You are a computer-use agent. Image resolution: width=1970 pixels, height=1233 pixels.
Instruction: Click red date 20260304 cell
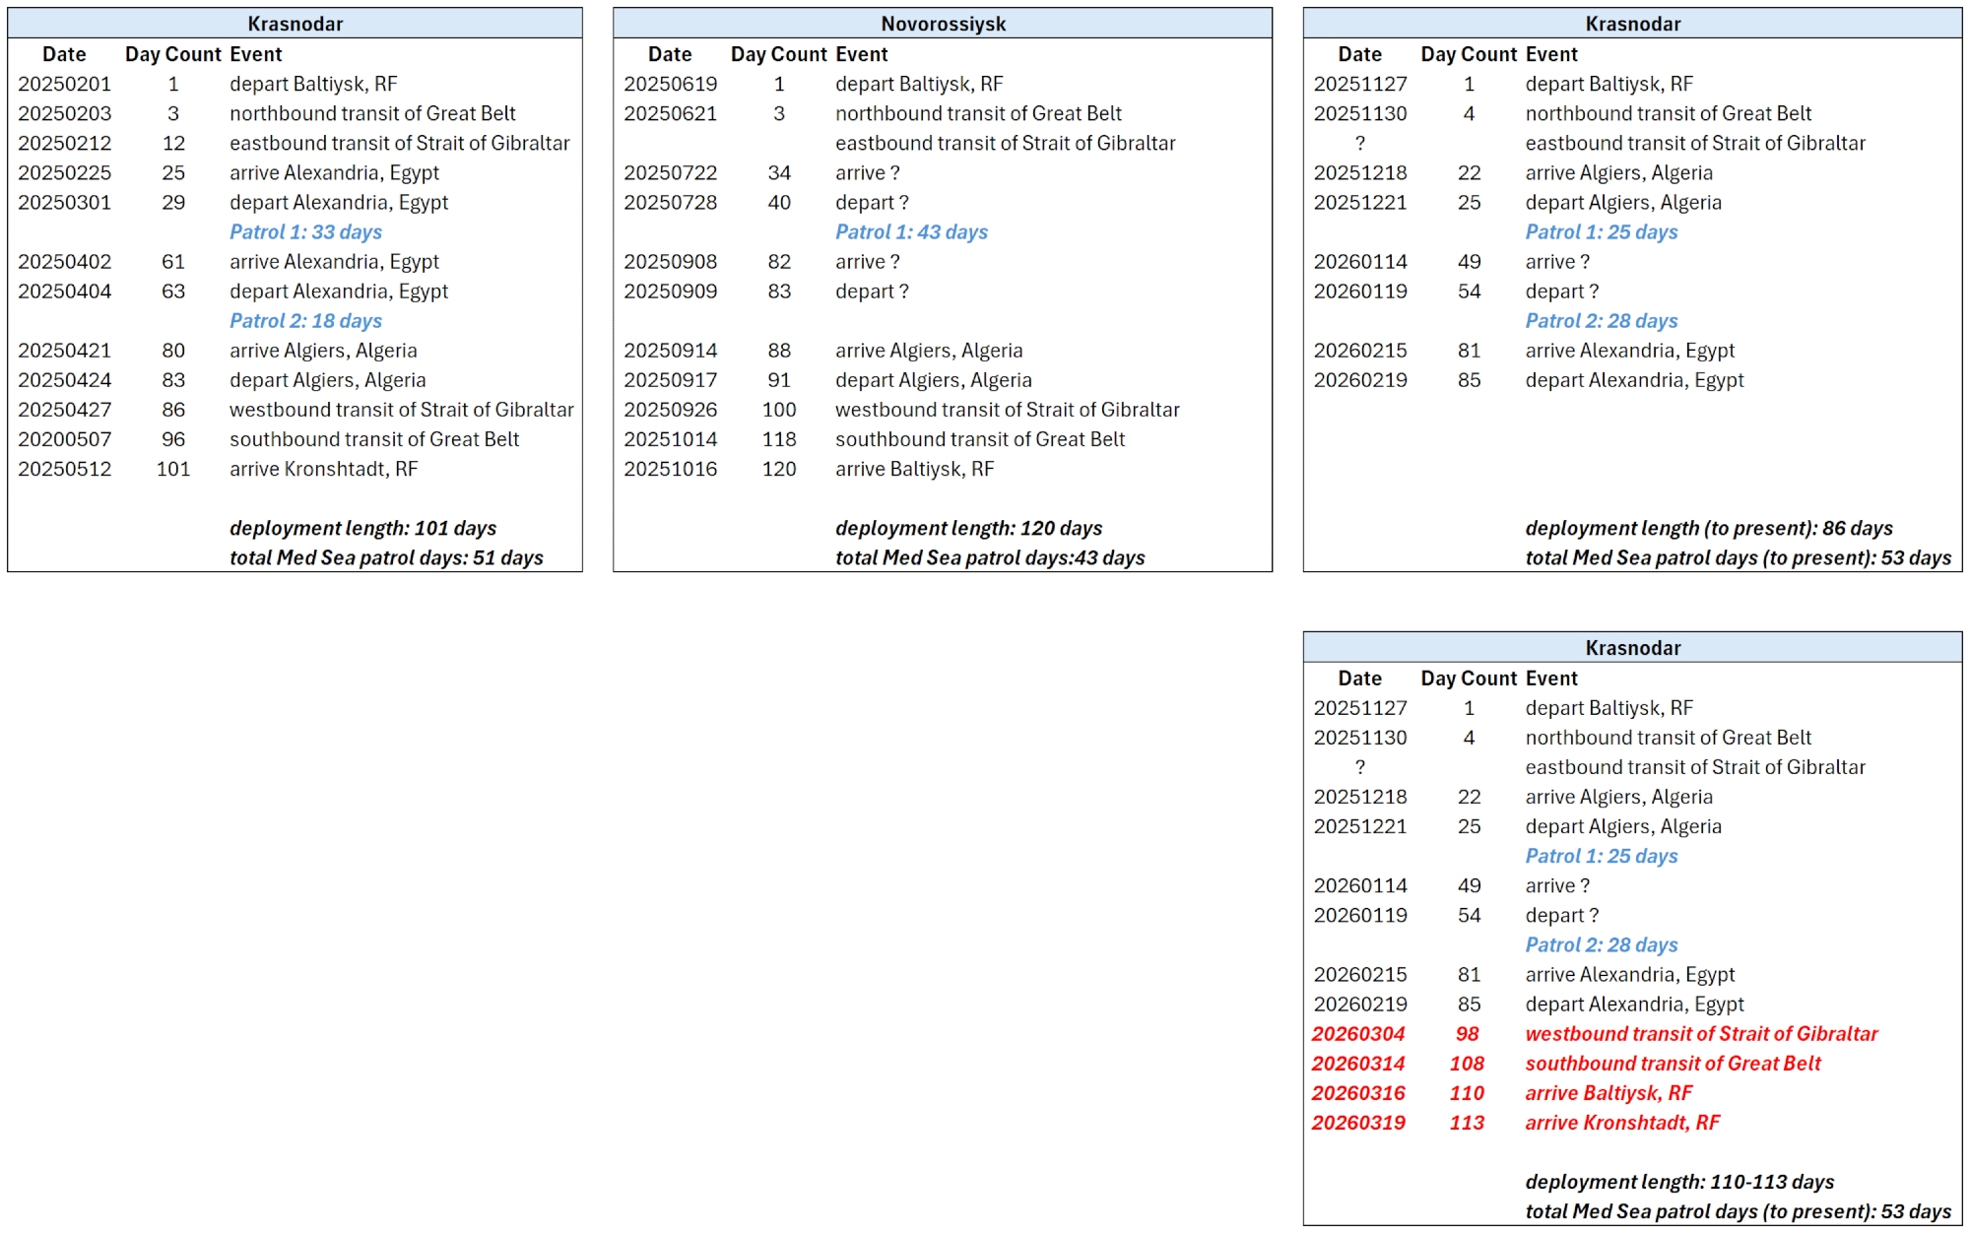(1358, 1034)
